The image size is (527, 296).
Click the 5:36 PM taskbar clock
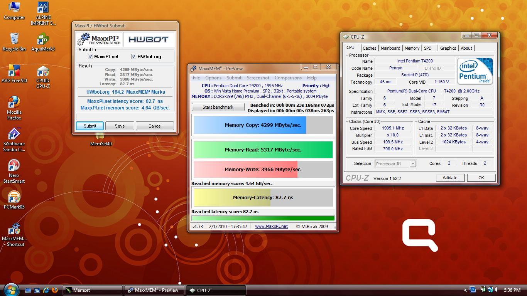[x=512, y=290]
